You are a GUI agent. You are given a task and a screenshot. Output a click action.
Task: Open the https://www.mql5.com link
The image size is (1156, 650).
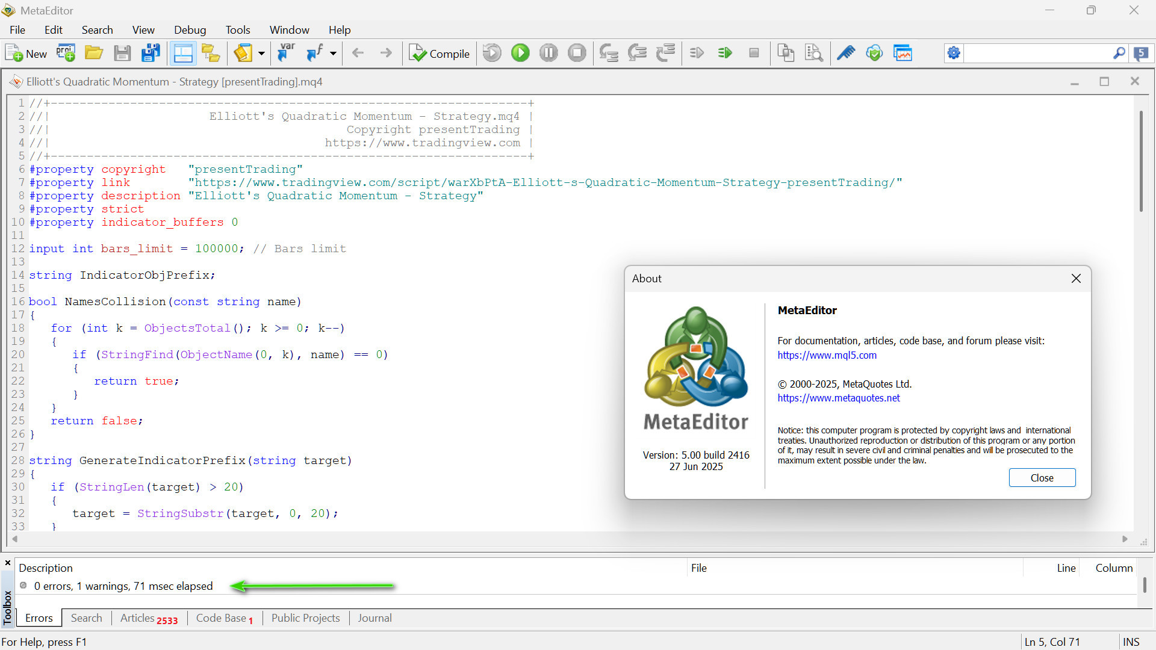point(827,355)
